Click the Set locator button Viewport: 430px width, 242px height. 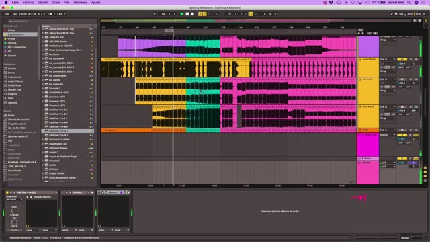(361, 30)
